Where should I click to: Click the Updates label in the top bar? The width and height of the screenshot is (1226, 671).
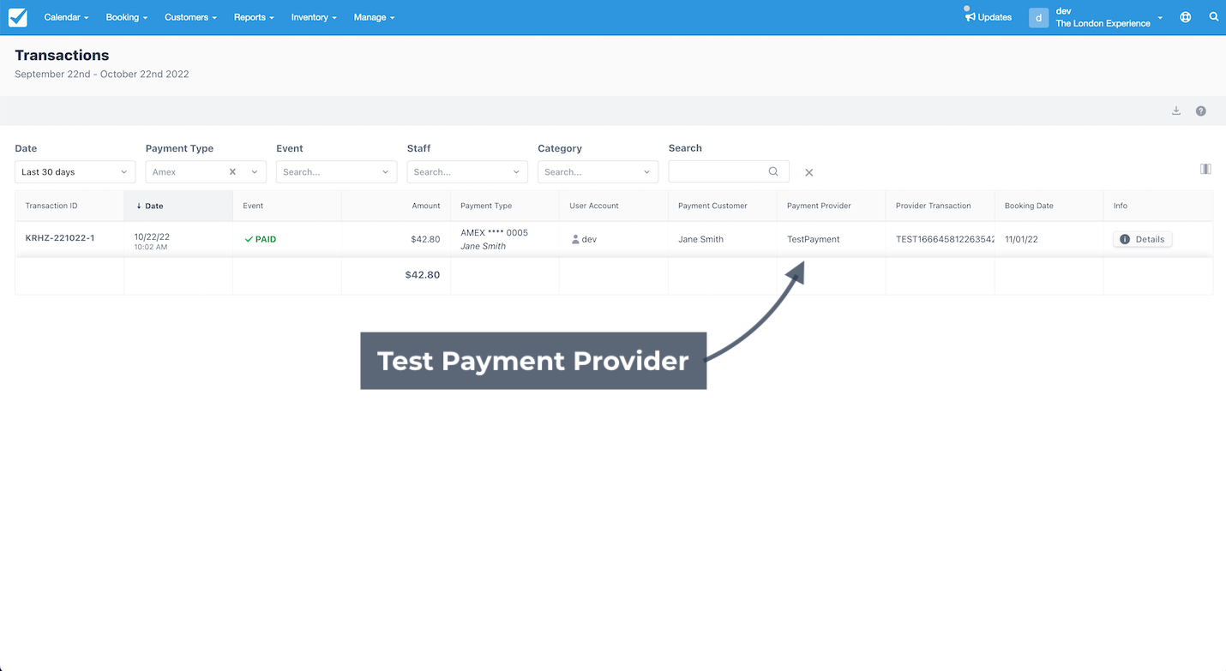995,17
